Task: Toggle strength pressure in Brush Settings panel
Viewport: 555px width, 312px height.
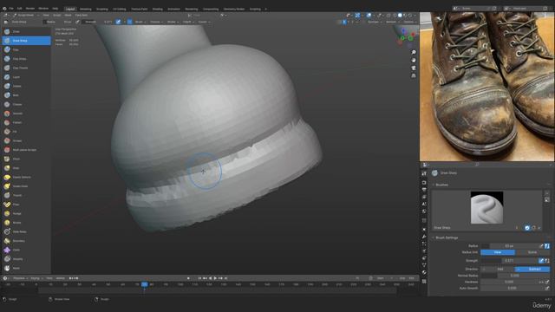Action: click(541, 261)
